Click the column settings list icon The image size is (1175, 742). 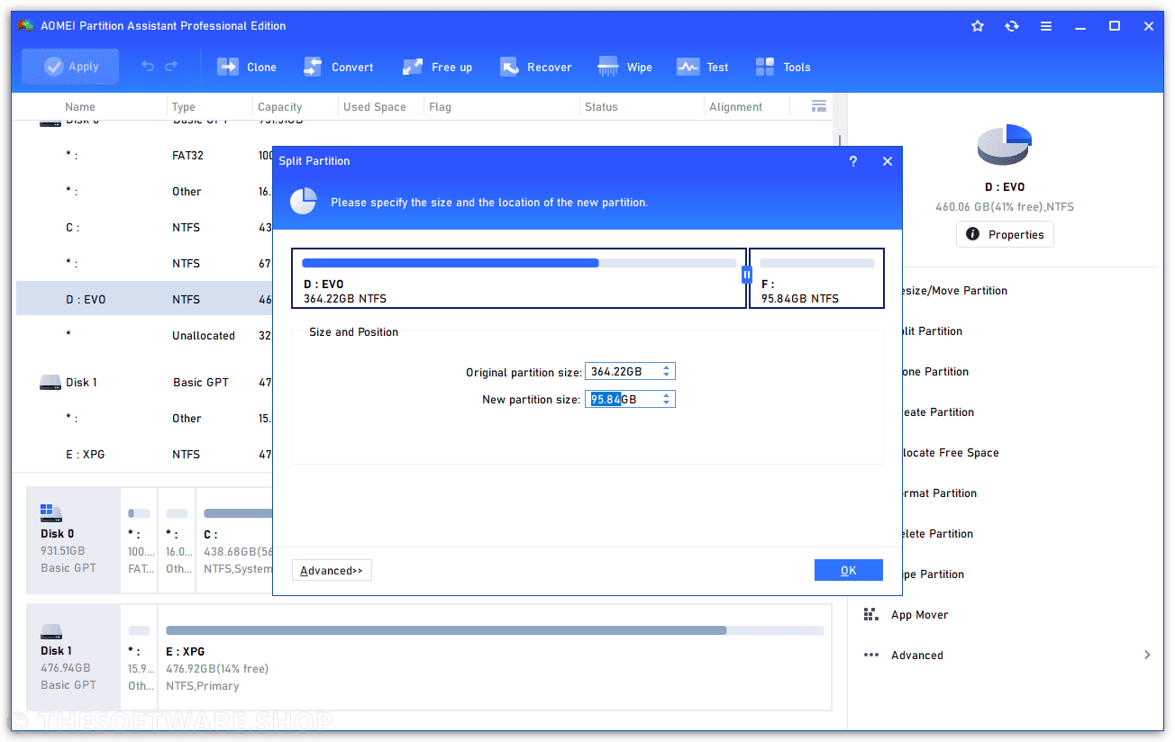coord(819,106)
